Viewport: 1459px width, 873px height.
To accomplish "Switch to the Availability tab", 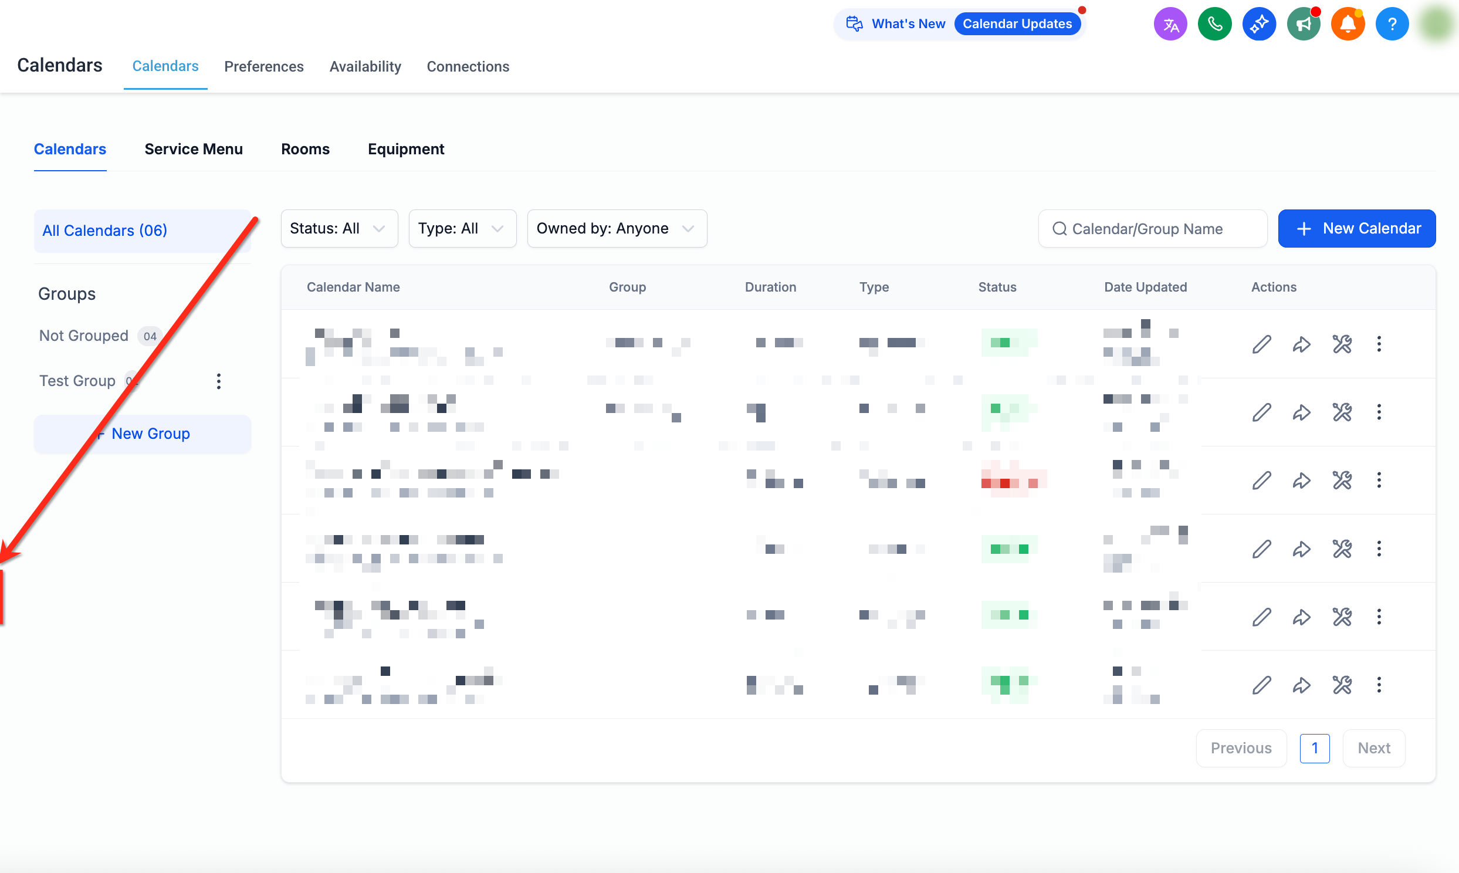I will click(365, 66).
